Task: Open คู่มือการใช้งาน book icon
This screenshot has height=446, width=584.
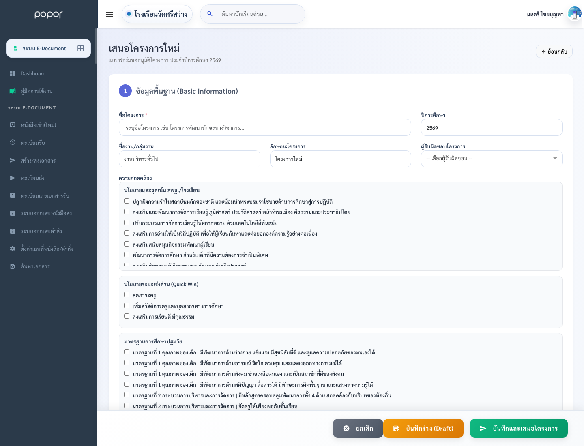Action: click(13, 91)
